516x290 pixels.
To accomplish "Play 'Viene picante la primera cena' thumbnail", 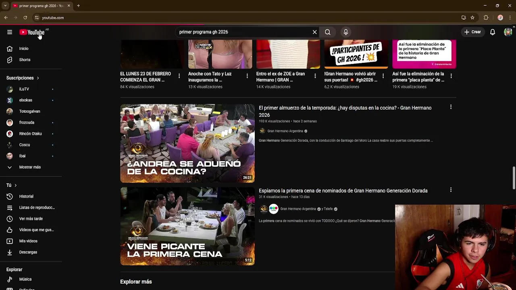I will (187, 226).
